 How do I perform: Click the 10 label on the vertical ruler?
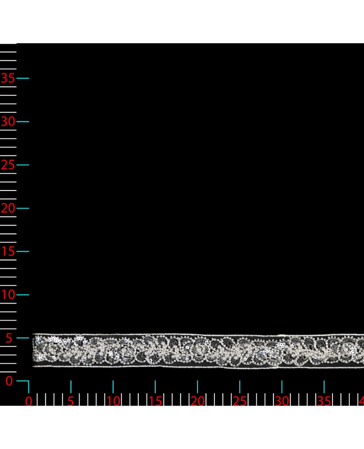(8, 294)
